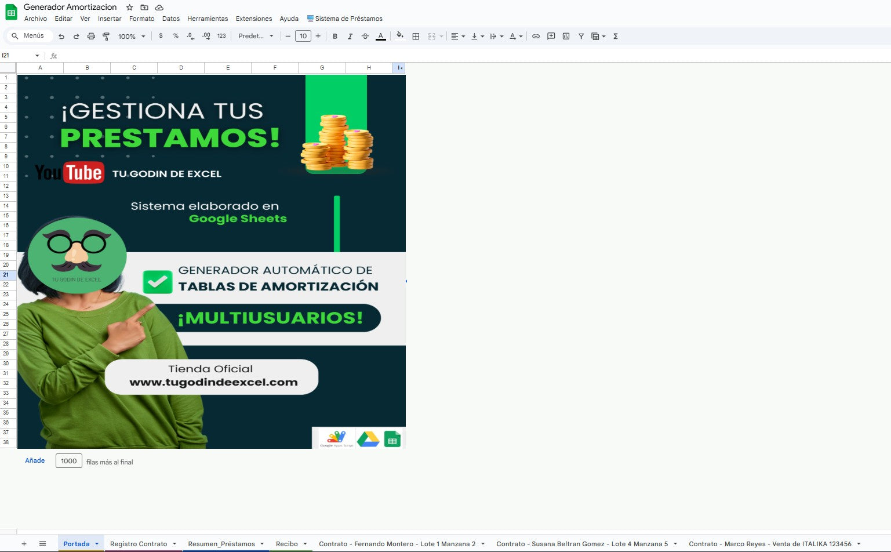Open the Portada sheet tab dropdown arrow
The image size is (891, 552).
[97, 544]
